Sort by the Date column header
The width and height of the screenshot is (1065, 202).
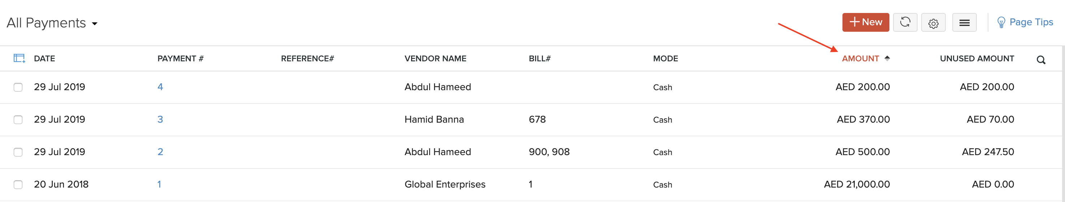point(44,59)
